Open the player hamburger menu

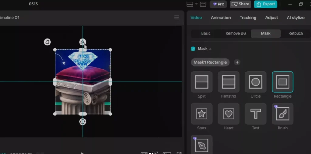[176, 18]
